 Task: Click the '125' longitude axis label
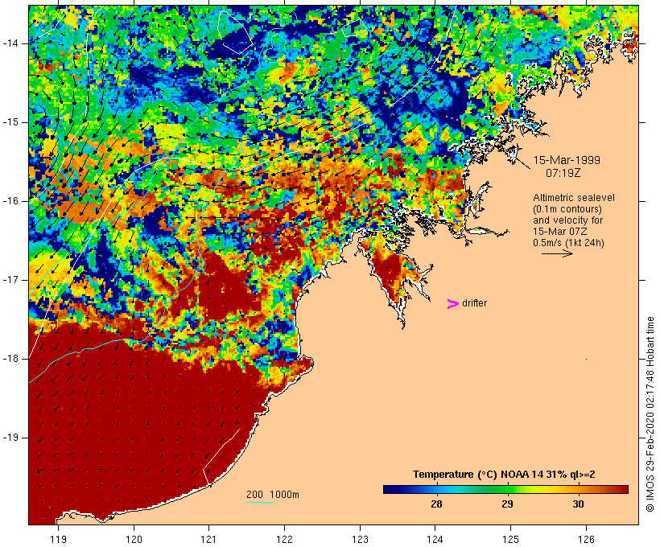tap(510, 539)
